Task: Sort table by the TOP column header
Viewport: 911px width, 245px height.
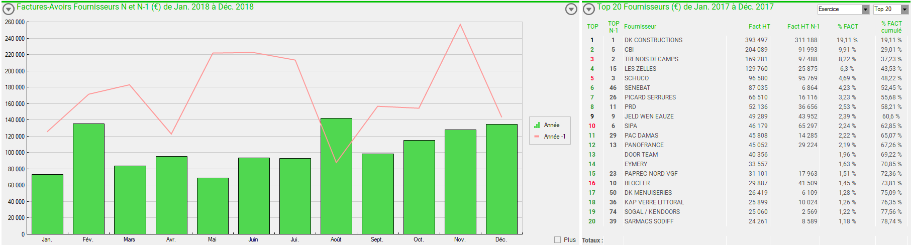Action: tap(592, 27)
